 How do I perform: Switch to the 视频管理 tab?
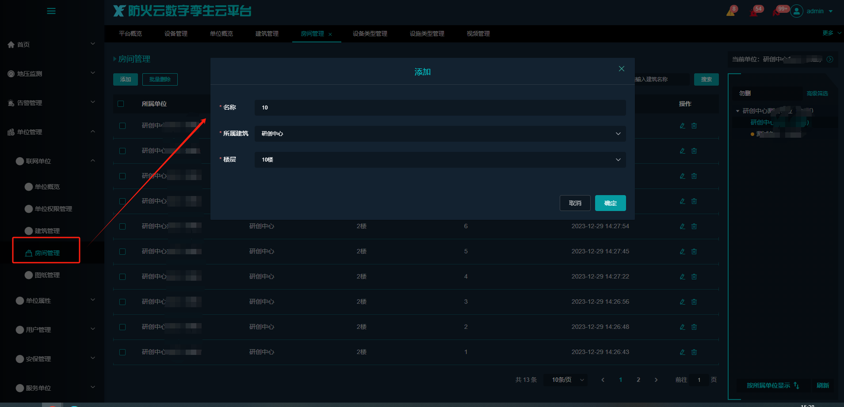478,34
